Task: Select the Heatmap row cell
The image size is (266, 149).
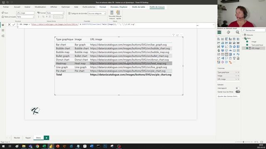Action: coord(61,63)
